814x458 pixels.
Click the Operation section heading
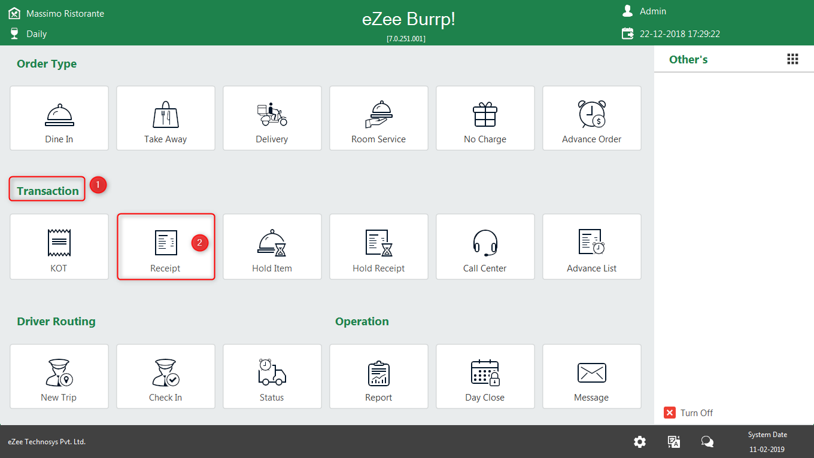tap(362, 322)
